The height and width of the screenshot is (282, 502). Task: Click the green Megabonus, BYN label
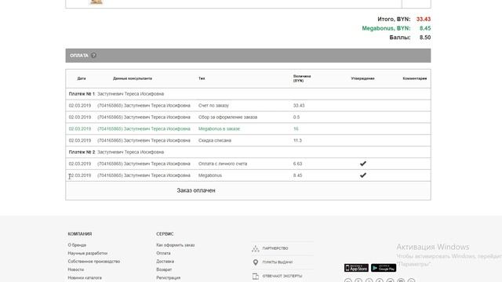(386, 28)
